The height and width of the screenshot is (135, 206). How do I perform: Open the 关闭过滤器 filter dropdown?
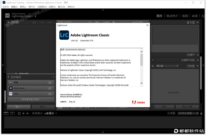188,113
